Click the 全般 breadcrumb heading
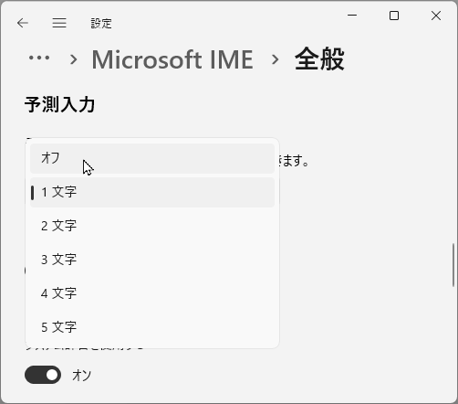 click(x=319, y=59)
